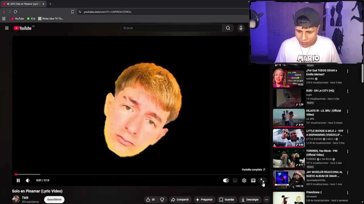
Task: Click the 0:01 / 3:18 time display
Action: point(43,180)
